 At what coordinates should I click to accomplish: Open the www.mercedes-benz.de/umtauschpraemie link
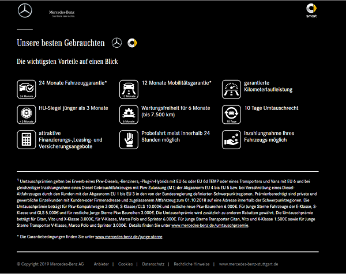tap(210, 225)
